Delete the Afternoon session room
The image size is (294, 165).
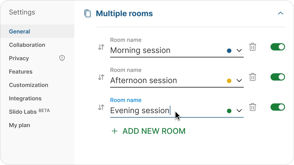coord(253,77)
